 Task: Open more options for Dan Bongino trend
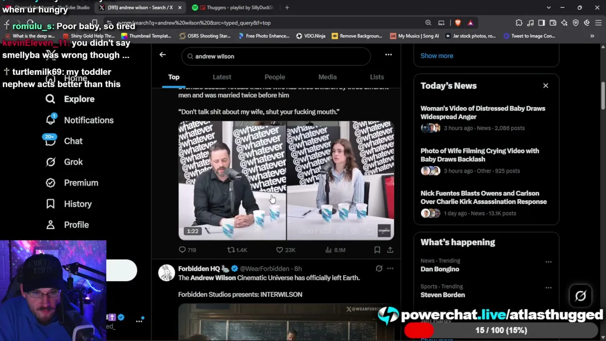pyautogui.click(x=548, y=262)
